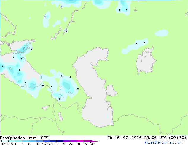This screenshot has width=188, height=145.
Task: Select the 'Precipitation [mm]' title text
Action: pyautogui.click(x=19, y=138)
